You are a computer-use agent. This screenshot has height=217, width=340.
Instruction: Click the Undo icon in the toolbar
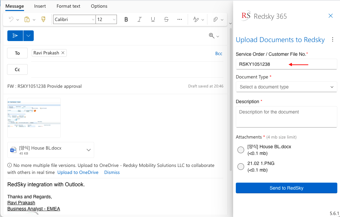(11, 19)
